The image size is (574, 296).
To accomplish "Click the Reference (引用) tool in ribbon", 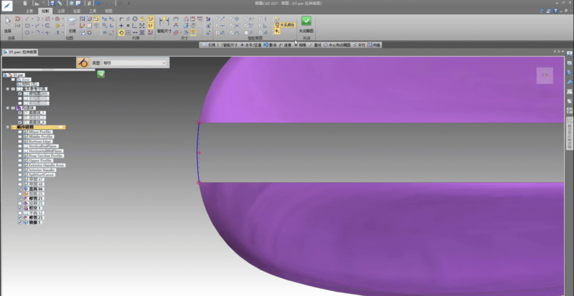I will (72, 24).
